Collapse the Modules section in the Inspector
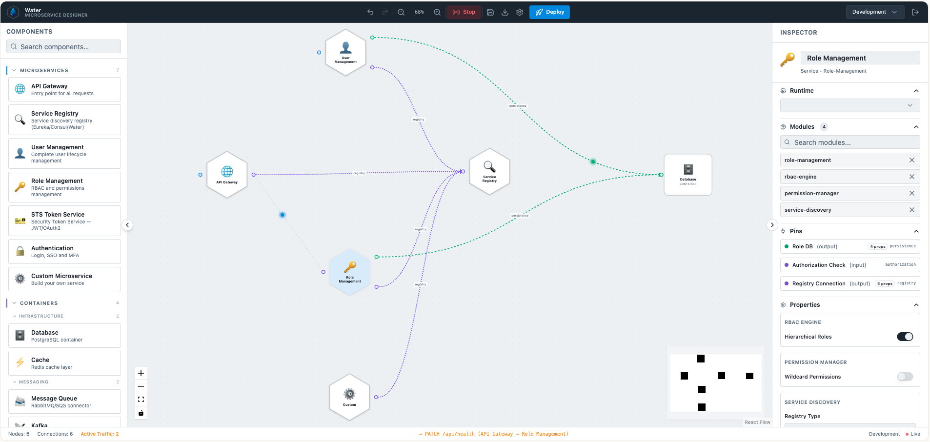 [916, 126]
